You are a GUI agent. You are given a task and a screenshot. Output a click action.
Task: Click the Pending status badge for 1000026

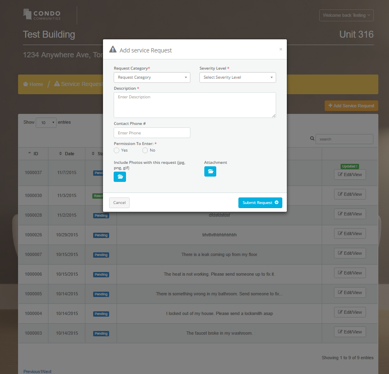(x=101, y=235)
